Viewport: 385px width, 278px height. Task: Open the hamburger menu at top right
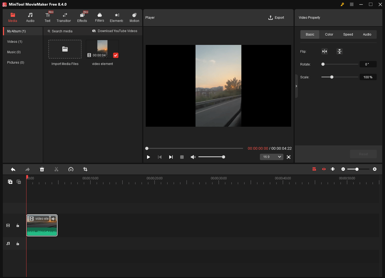(352, 4)
